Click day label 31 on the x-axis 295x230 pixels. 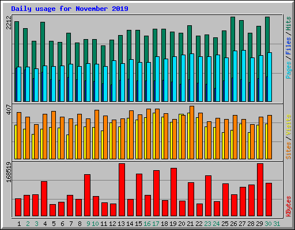click(277, 224)
